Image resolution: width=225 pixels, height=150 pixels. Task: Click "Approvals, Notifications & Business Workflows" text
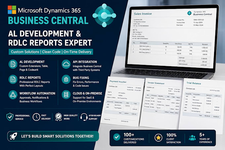[x=34, y=99]
